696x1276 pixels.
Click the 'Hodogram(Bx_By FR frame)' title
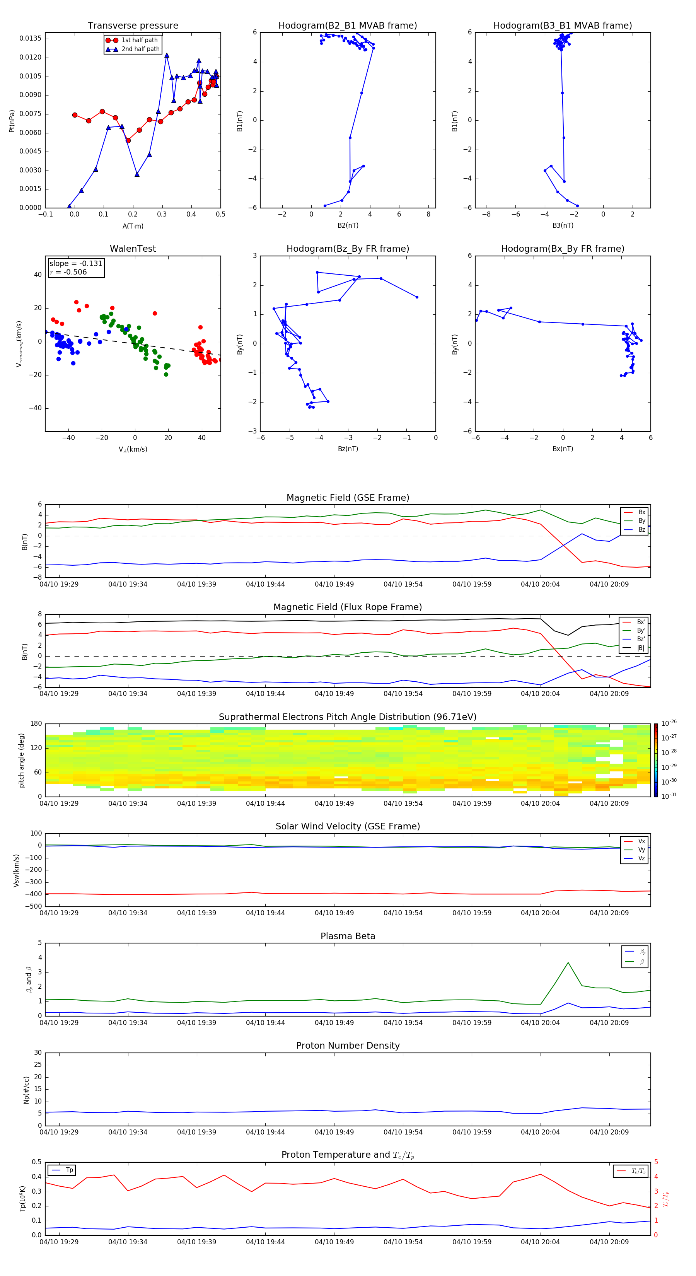coord(563,249)
